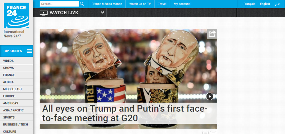Click the Watch Live TV screen icon

point(43,13)
